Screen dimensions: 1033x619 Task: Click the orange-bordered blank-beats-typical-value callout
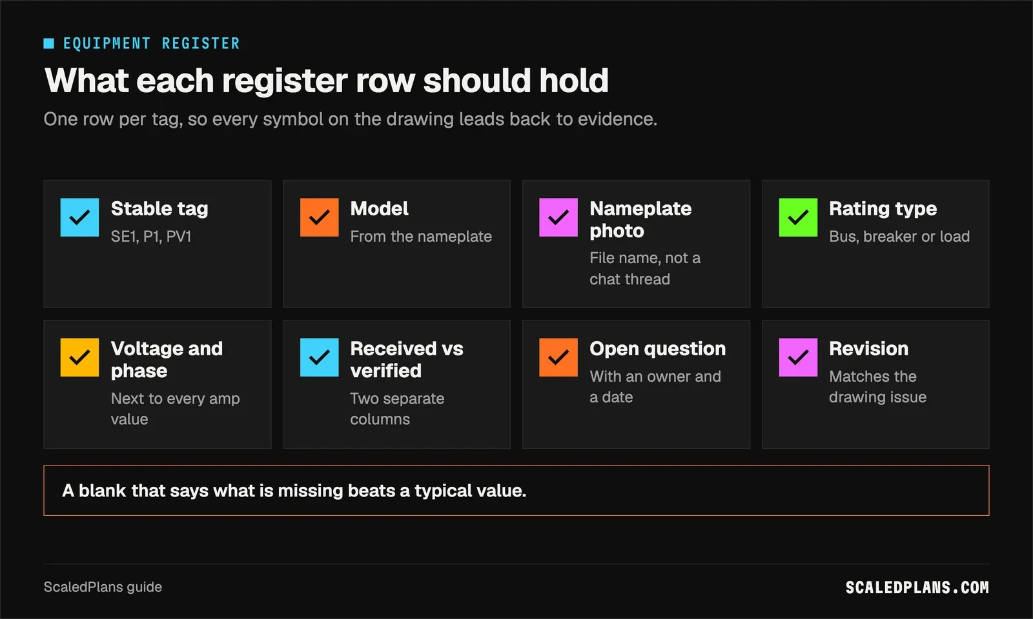click(x=516, y=491)
